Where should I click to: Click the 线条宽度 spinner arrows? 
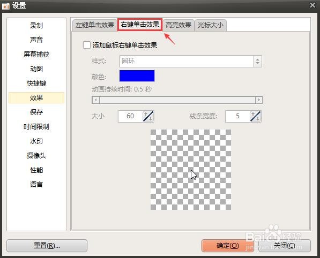click(x=256, y=116)
